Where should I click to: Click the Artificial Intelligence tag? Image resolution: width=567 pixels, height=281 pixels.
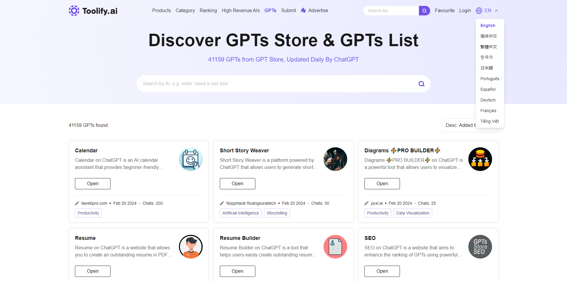pos(241,213)
